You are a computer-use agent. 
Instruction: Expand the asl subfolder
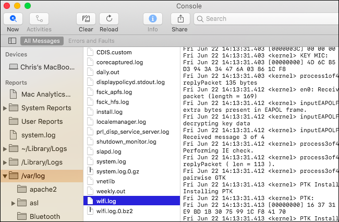pyautogui.click(x=14, y=203)
